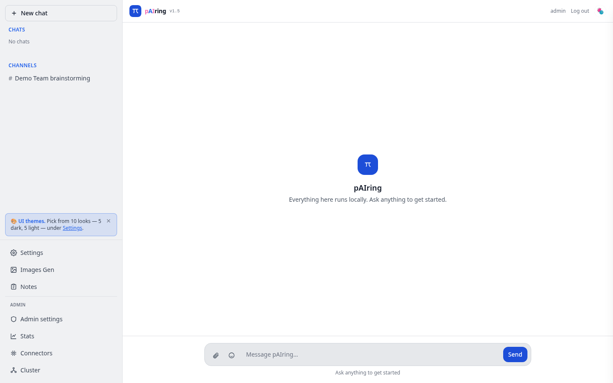Open the Settings menu label
The image size is (613, 383).
(32, 253)
